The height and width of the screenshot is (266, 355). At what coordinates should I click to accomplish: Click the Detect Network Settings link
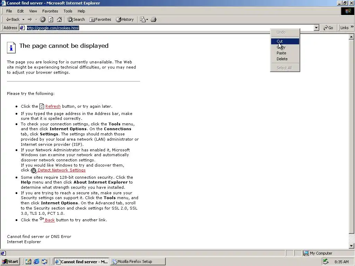(61, 170)
